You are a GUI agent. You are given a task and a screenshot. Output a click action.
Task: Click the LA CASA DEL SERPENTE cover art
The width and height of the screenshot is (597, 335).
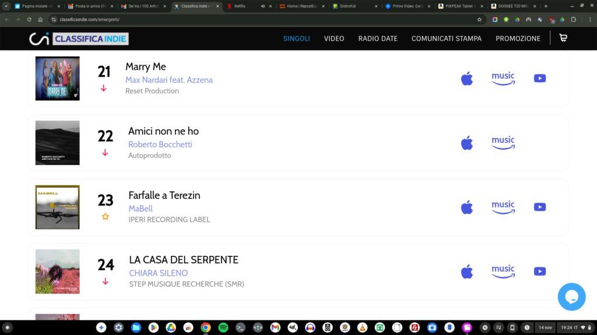point(58,272)
